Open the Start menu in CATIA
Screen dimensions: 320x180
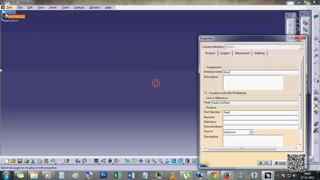pos(9,7)
